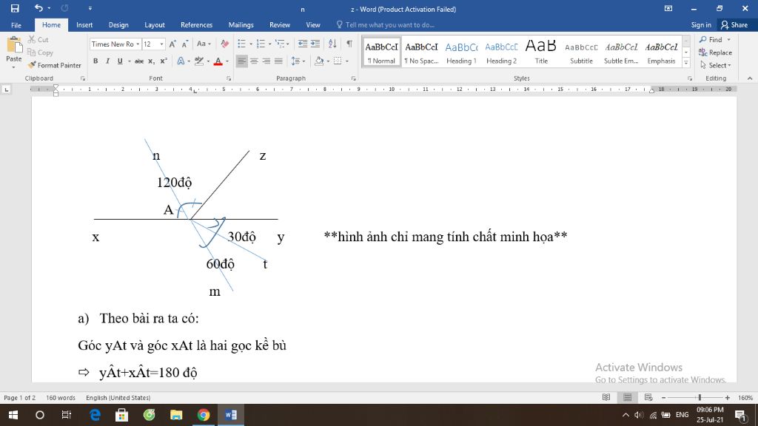Expand numbering list options

pos(269,44)
